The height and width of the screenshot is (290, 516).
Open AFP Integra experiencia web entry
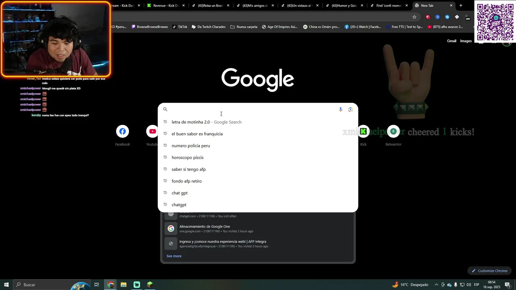[258, 243]
